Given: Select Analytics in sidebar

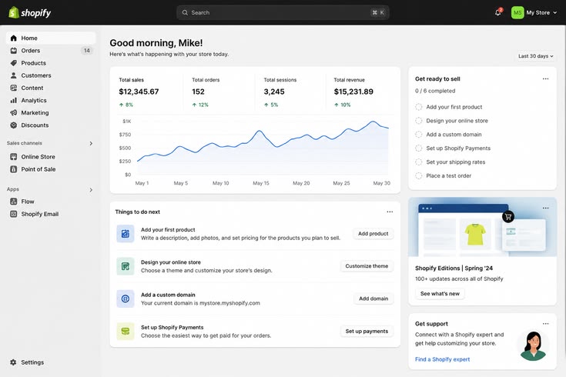Looking at the screenshot, I should point(51,100).
